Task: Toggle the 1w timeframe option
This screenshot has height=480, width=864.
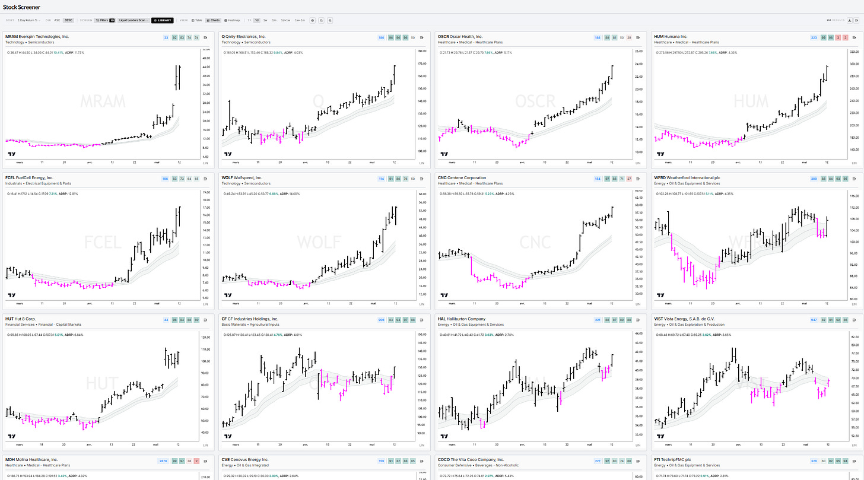Action: click(x=265, y=20)
